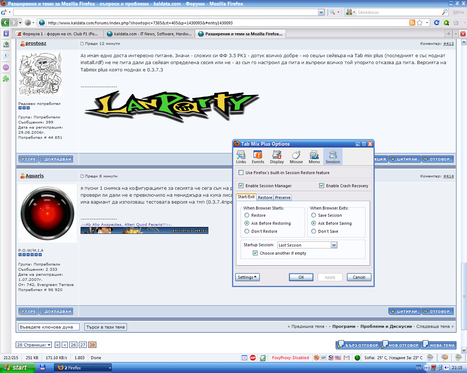The image size is (467, 373).
Task: Open the Events options pane
Action: click(258, 157)
